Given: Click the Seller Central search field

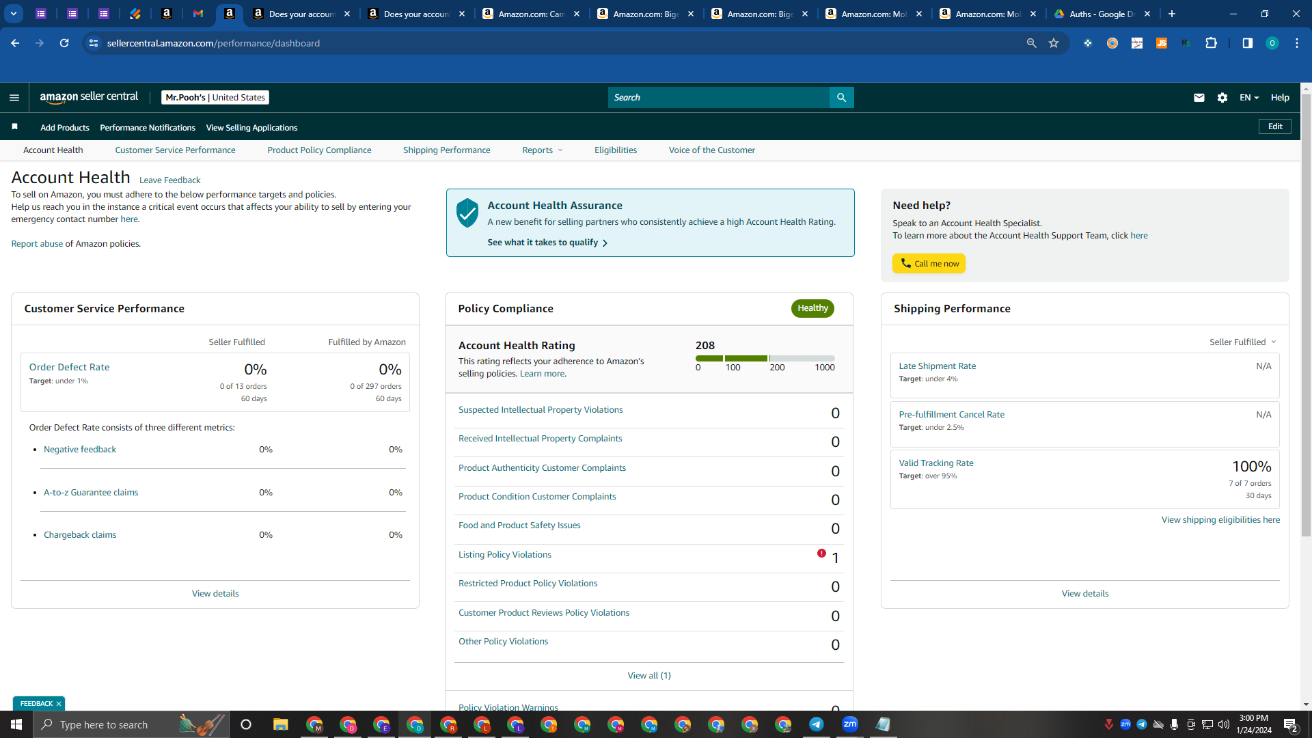Looking at the screenshot, I should (x=719, y=98).
